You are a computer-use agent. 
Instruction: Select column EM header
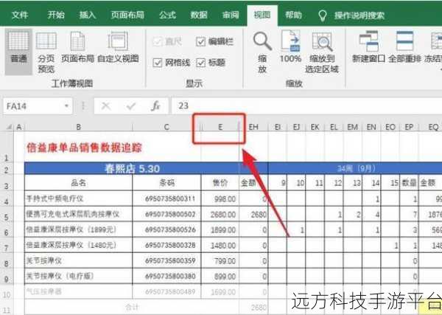tap(352, 127)
